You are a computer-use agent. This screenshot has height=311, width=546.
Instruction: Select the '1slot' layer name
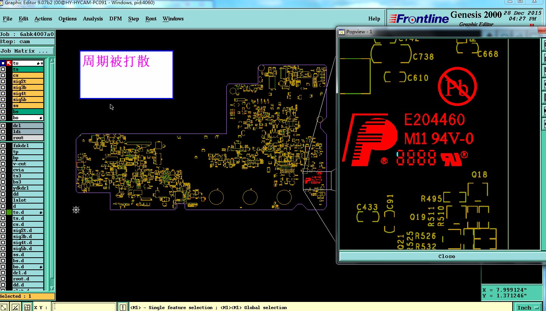pyautogui.click(x=28, y=200)
